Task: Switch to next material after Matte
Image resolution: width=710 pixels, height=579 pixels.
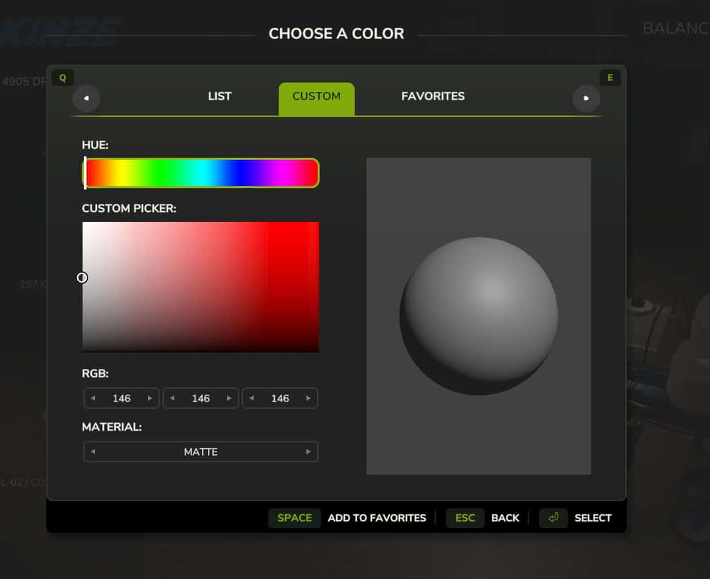Action: coord(308,452)
